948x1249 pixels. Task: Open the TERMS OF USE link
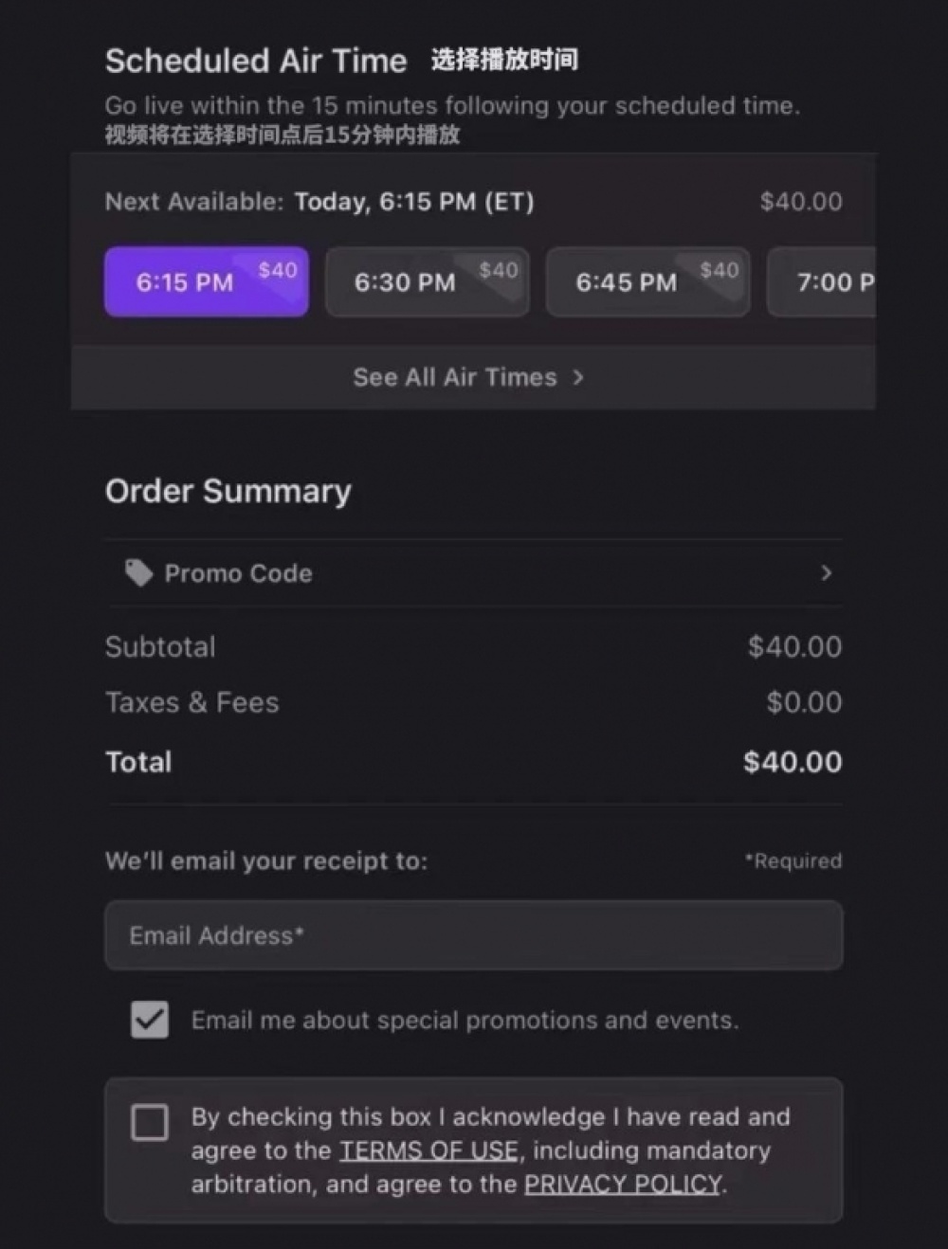click(x=429, y=1150)
